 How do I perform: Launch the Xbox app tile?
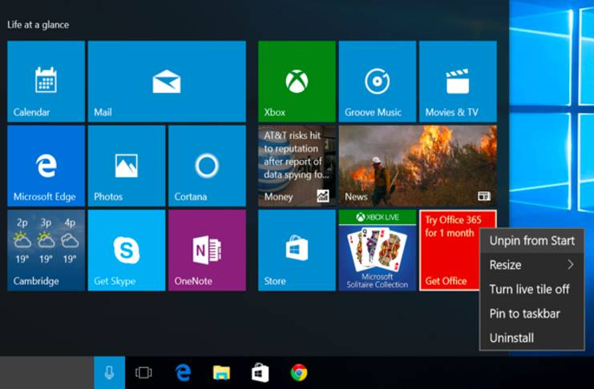(x=297, y=81)
